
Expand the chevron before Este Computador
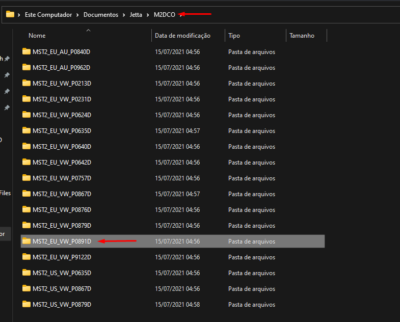pos(19,15)
